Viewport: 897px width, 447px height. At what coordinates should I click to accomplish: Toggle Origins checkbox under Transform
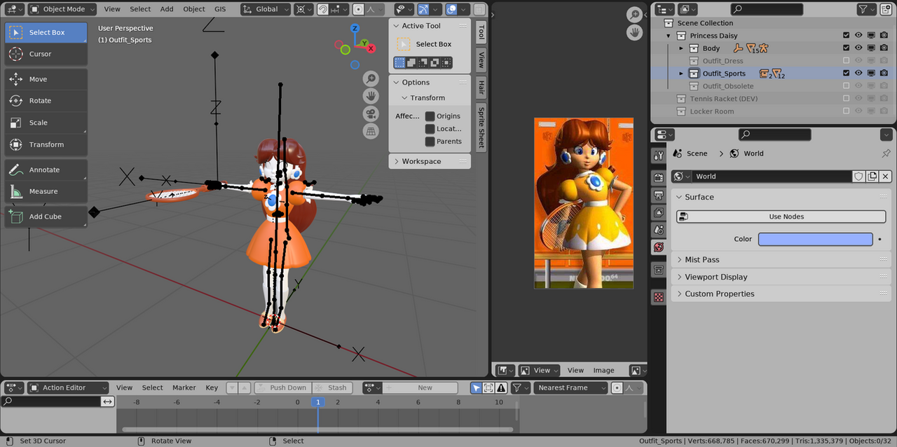[430, 116]
